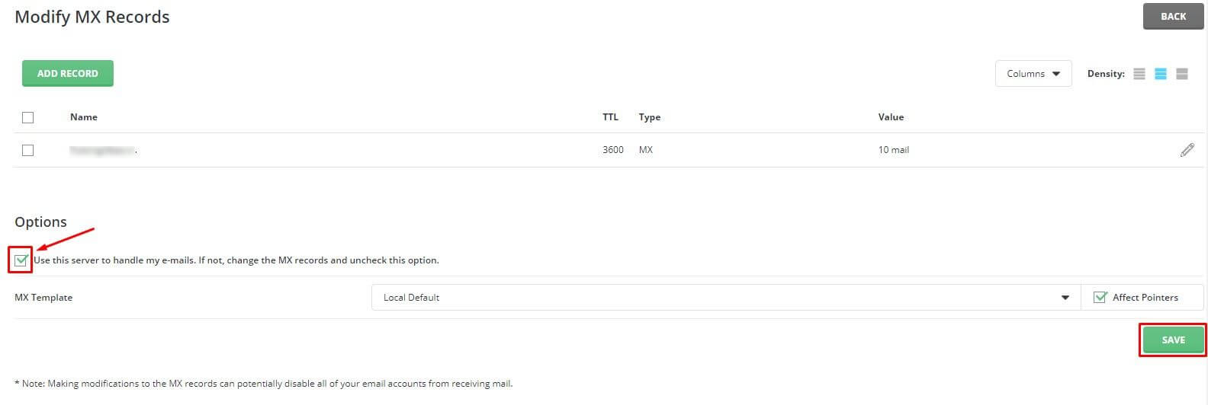This screenshot has width=1208, height=405.
Task: Click the pencil edit icon for MX record
Action: pyautogui.click(x=1187, y=150)
